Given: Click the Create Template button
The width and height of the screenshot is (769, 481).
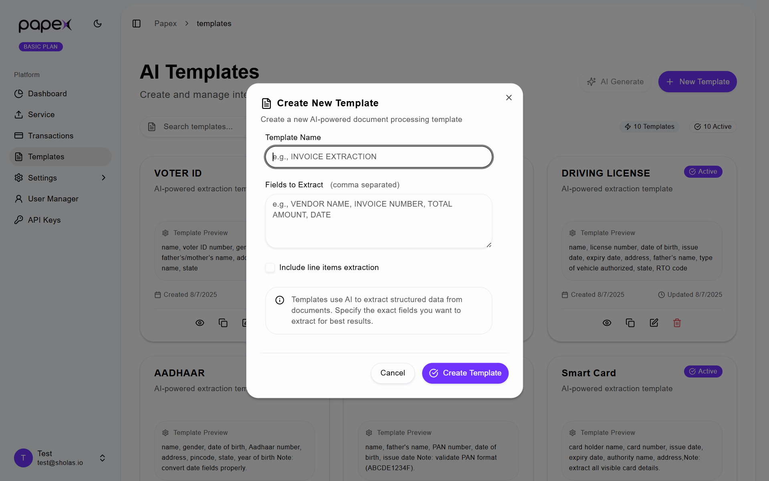Looking at the screenshot, I should tap(465, 373).
